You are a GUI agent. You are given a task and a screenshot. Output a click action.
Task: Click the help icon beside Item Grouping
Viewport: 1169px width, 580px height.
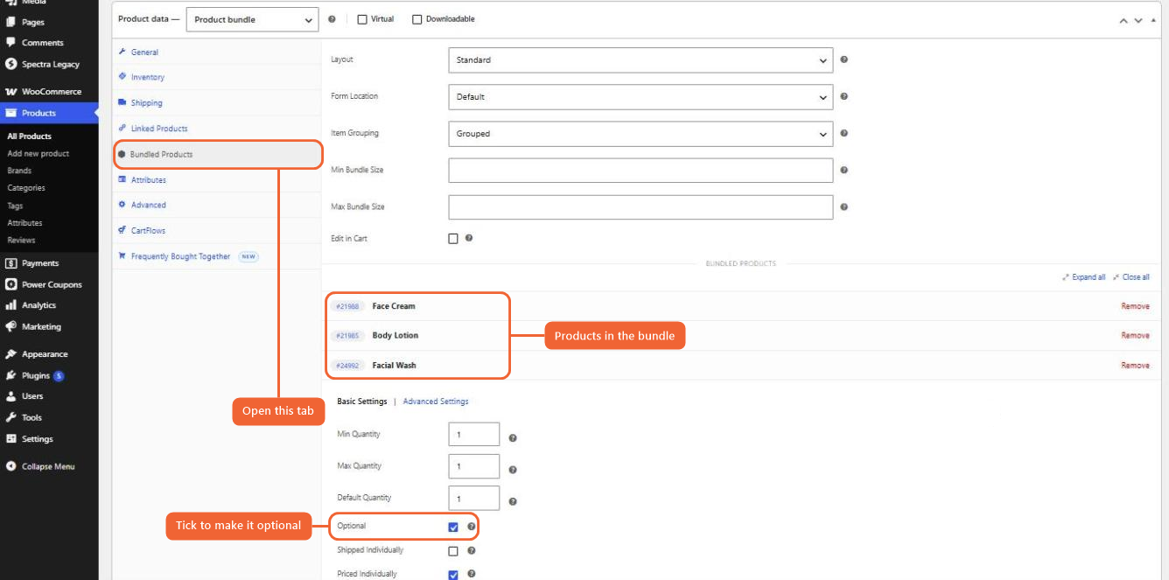844,133
